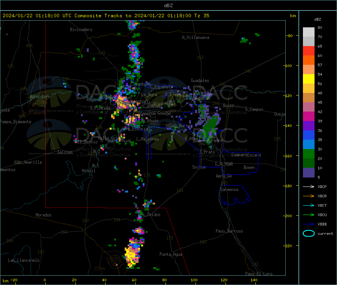Viewport: 337px width, 285px height.
Task: Click the Paso_El_Loro map label
Action: tap(259, 274)
